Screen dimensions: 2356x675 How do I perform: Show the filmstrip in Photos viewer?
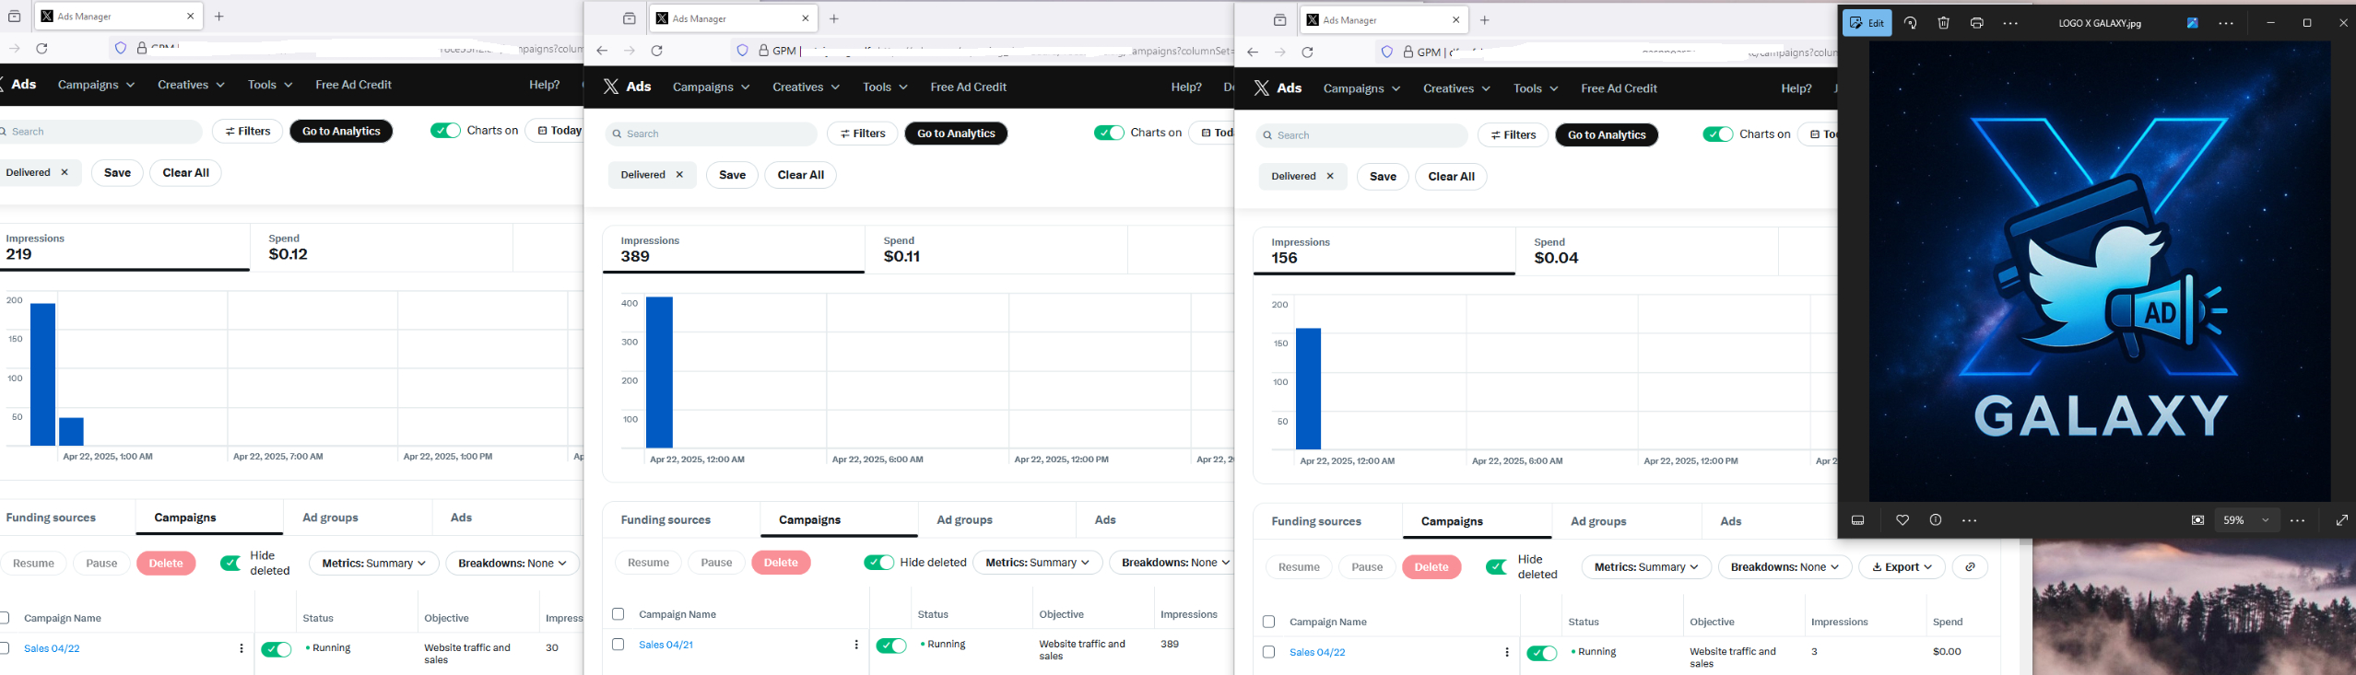coord(1857,520)
